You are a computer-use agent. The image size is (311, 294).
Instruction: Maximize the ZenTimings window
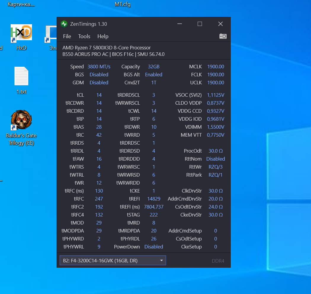pyautogui.click(x=200, y=24)
